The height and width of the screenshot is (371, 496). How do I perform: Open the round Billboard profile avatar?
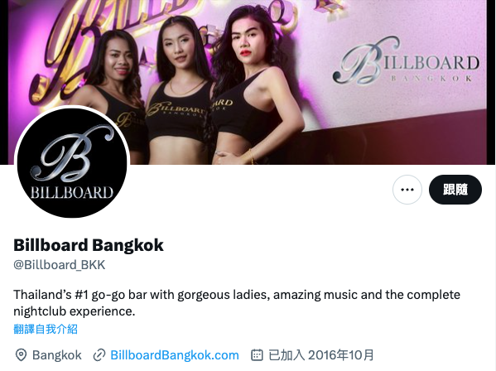coord(72,162)
